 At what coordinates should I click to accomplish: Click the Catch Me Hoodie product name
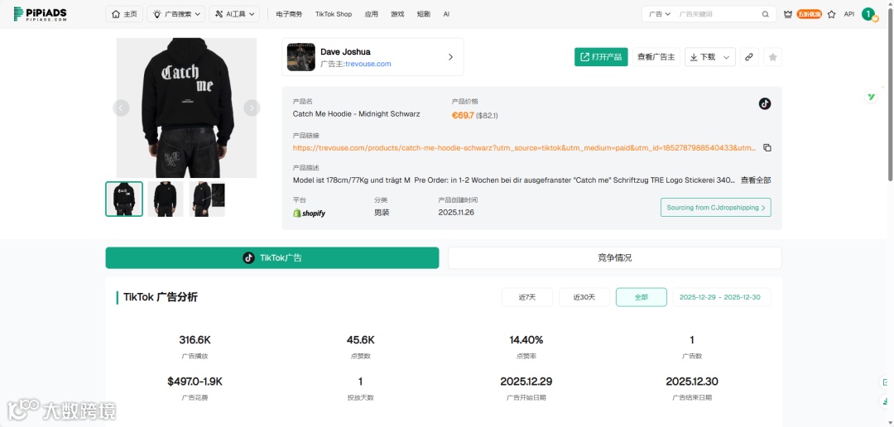[x=356, y=114]
